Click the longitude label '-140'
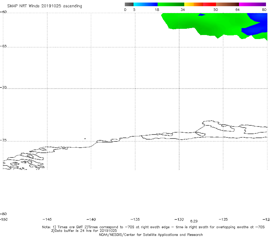The width and height of the screenshot is (270, 237). click(x=91, y=219)
